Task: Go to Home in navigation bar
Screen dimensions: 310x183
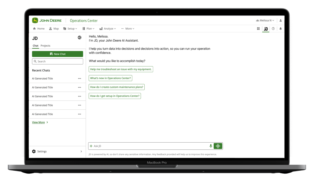Action: point(39,29)
